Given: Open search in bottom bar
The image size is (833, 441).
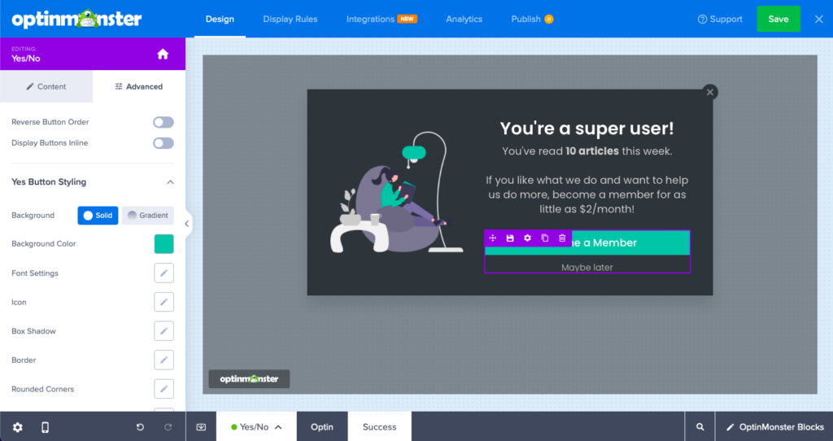Looking at the screenshot, I should [700, 426].
